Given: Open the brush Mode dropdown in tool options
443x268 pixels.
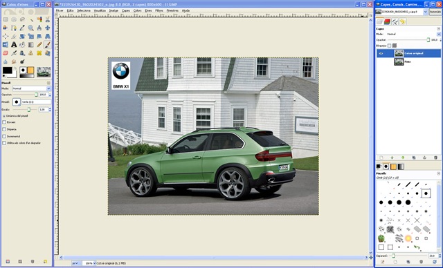Looking at the screenshot, I should [31, 88].
